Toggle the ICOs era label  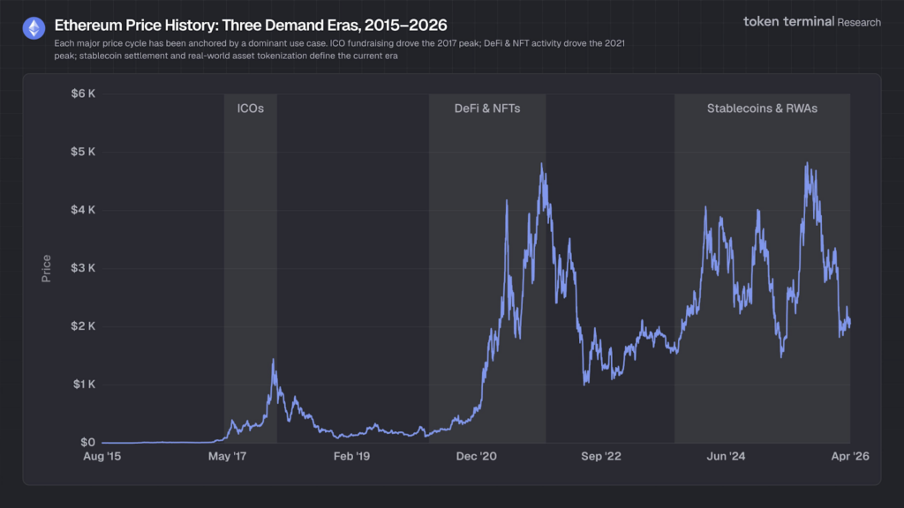coord(250,108)
